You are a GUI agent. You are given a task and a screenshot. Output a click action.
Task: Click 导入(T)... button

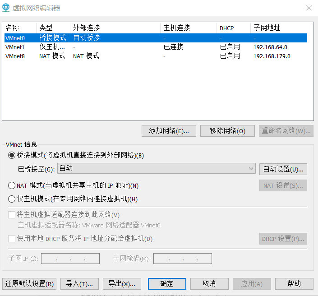click(x=79, y=284)
